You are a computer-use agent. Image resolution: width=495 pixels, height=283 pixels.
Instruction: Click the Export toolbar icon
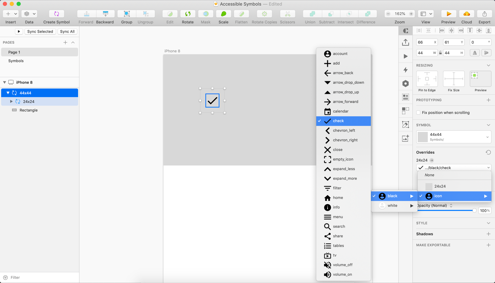pyautogui.click(x=485, y=13)
